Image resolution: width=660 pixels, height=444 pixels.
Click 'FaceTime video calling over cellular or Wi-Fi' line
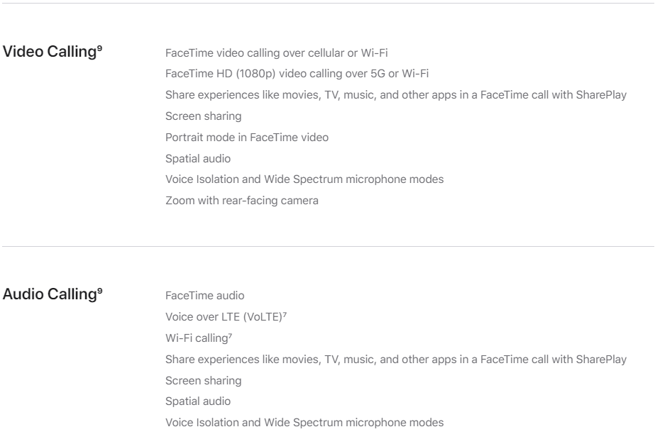tap(277, 53)
